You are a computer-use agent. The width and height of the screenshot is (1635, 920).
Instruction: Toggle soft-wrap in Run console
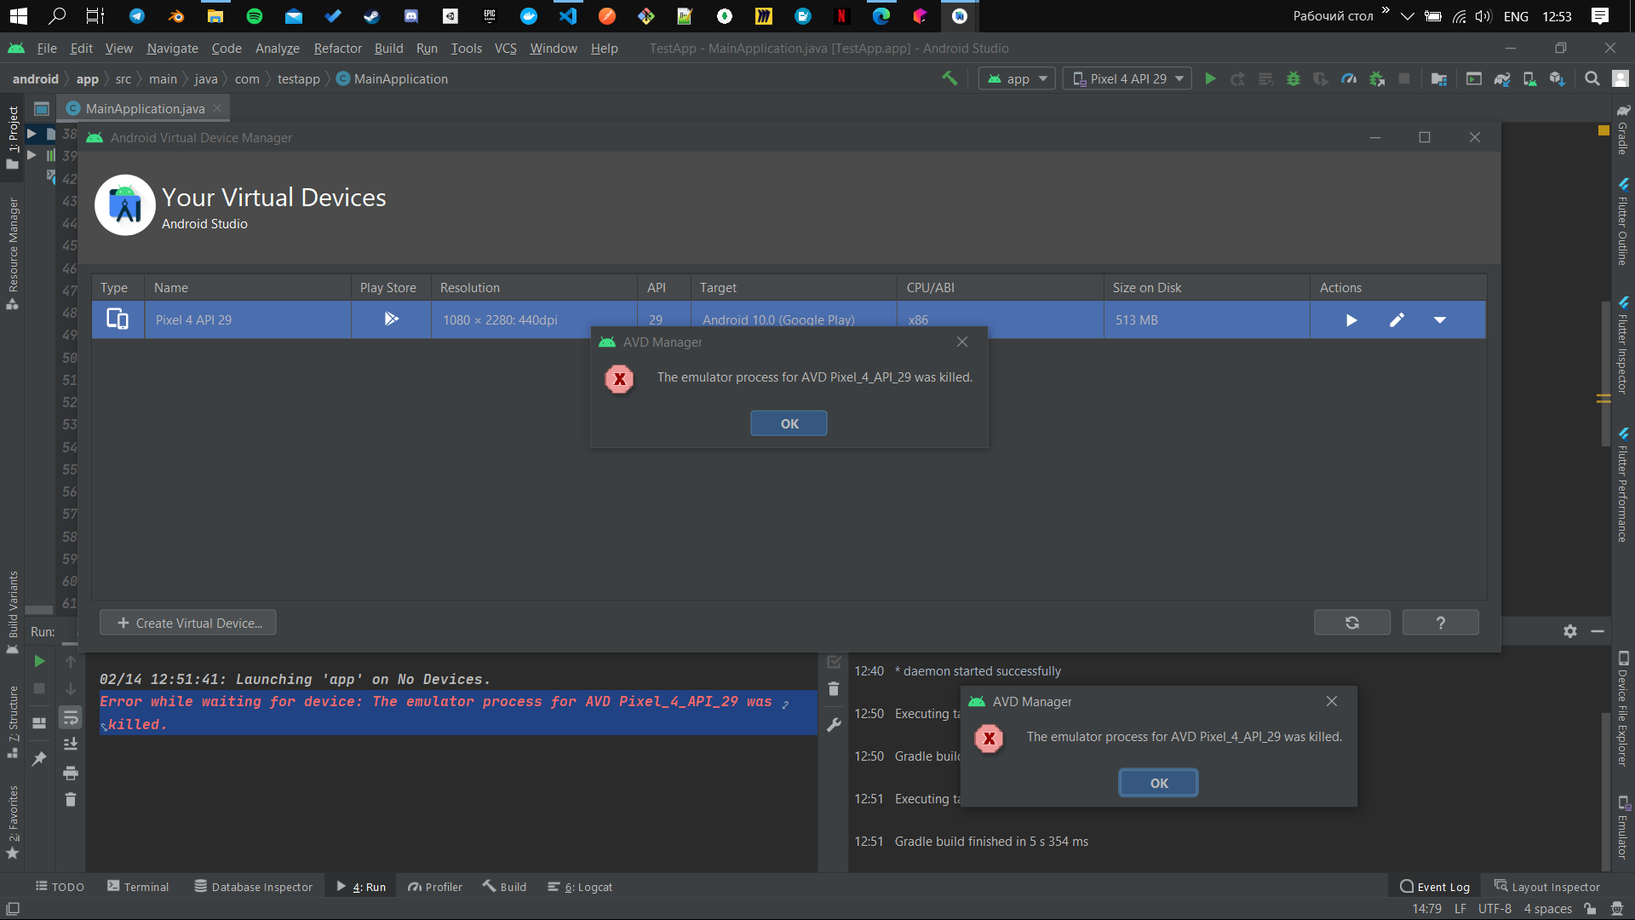(x=71, y=717)
